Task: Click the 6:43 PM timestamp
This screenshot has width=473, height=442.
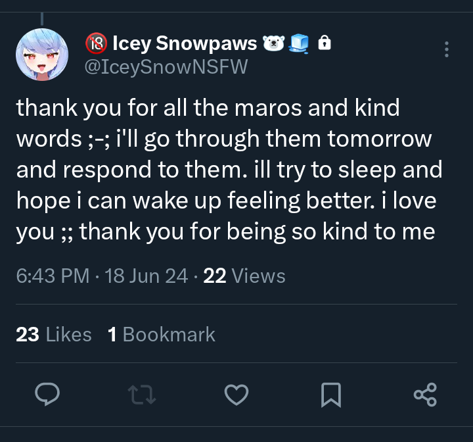Action: pyautogui.click(x=53, y=276)
